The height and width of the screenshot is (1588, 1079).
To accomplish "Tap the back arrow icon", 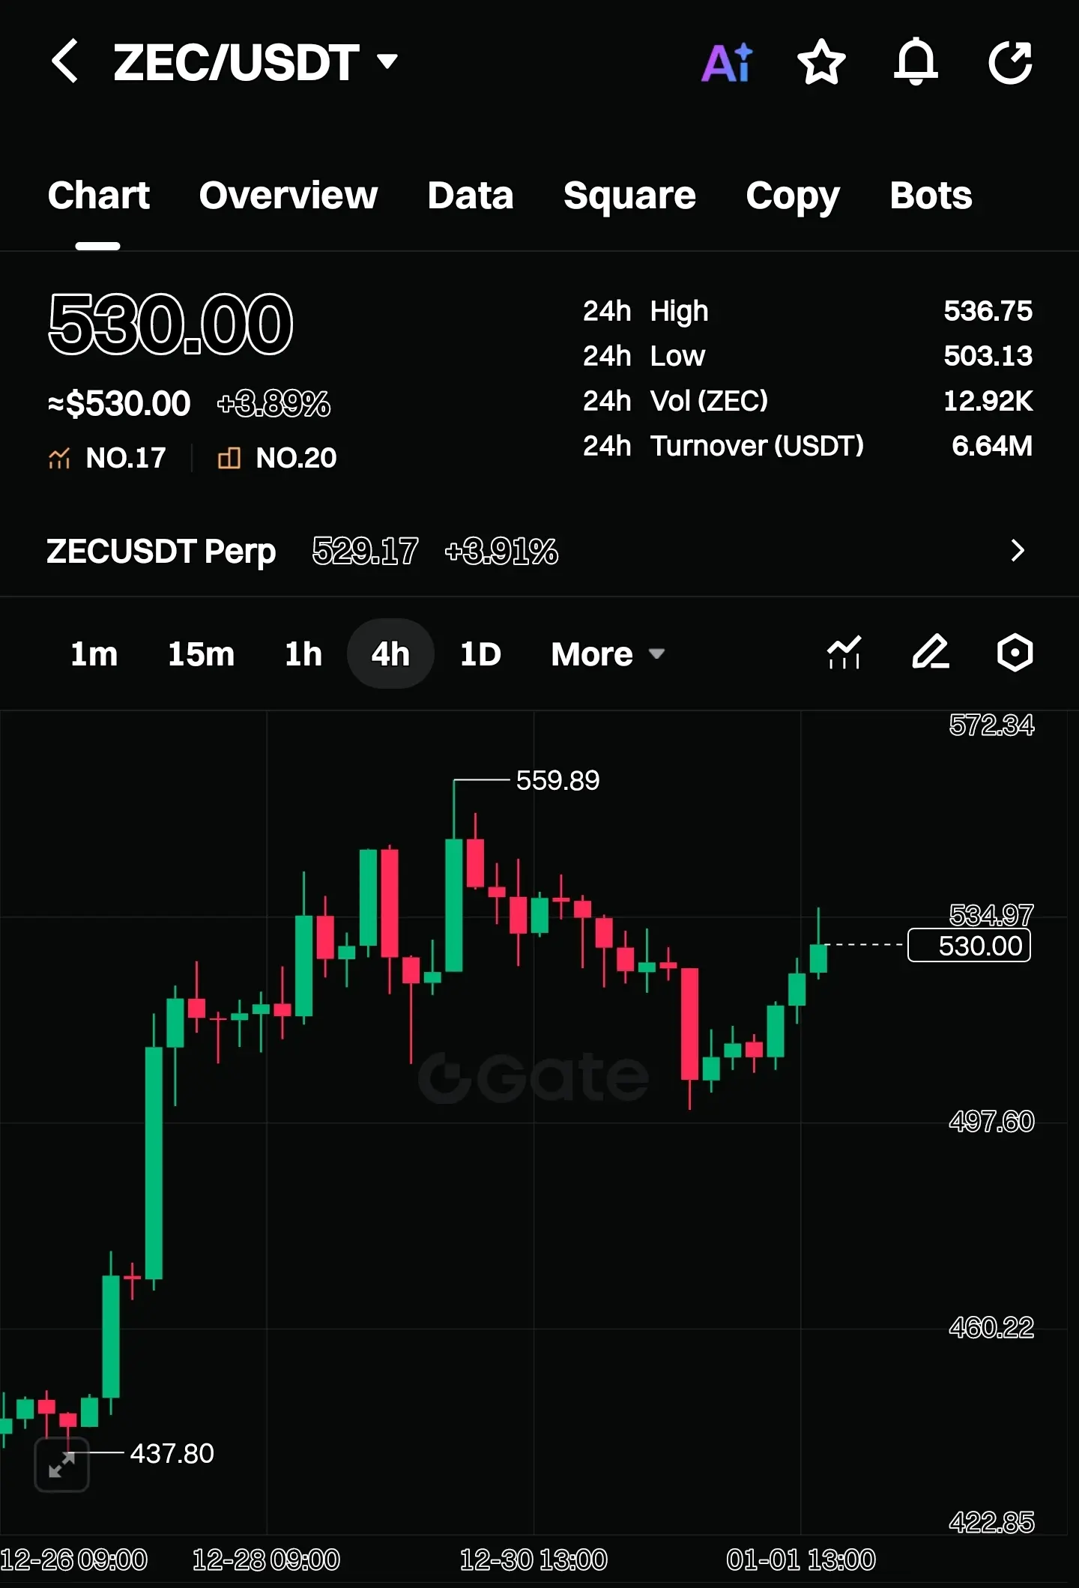I will 64,61.
